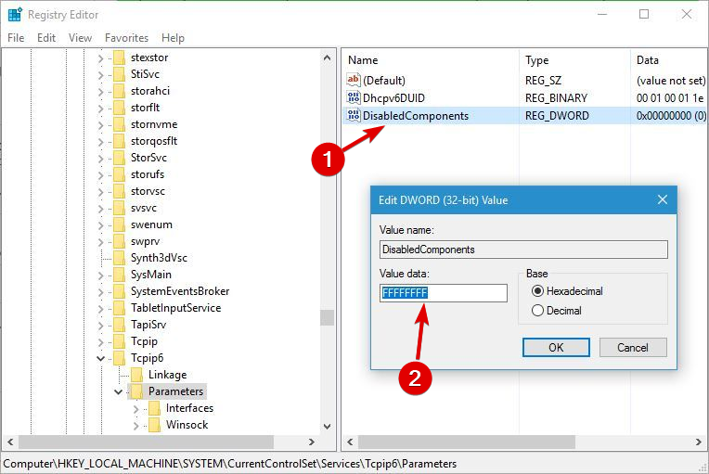Select the storahci folder icon
Viewport: 709px width, 474px height.
[119, 91]
